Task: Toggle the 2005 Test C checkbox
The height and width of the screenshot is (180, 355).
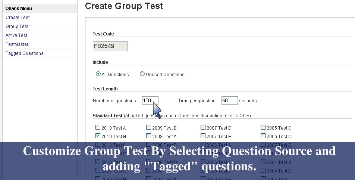Action: (263, 127)
